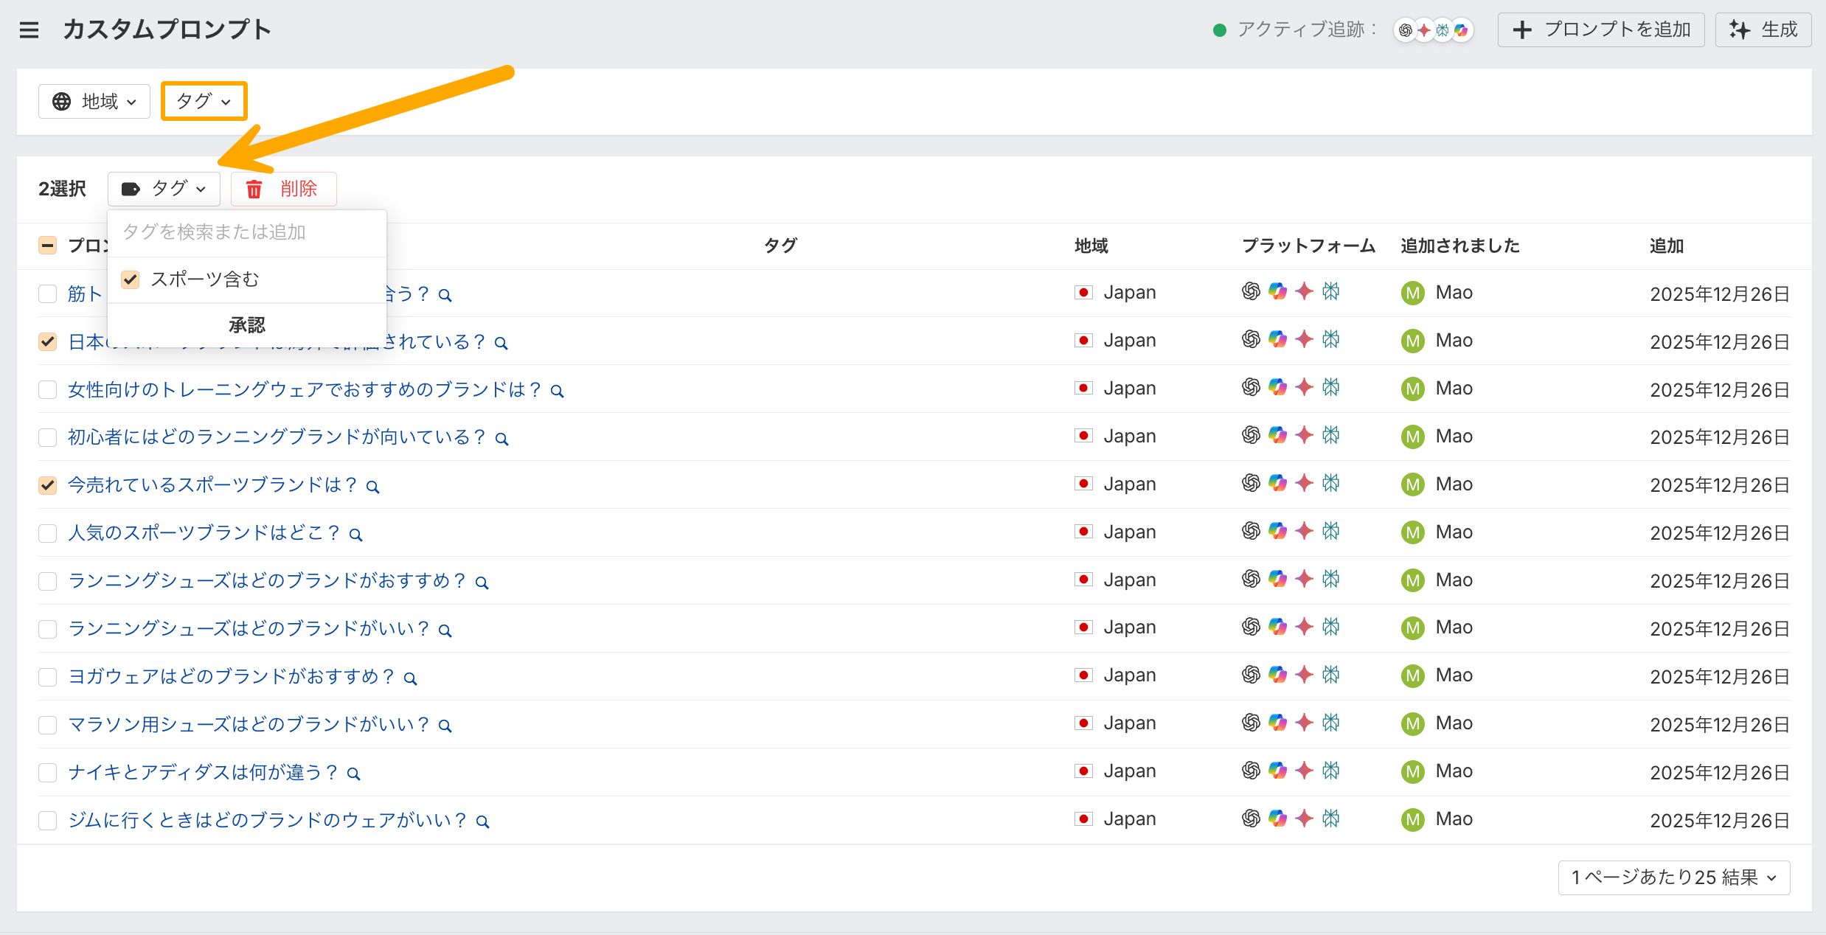Viewport: 1826px width, 935px height.
Task: Open ナイキとアディダスは何が違う？ prompt link
Action: click(x=202, y=772)
